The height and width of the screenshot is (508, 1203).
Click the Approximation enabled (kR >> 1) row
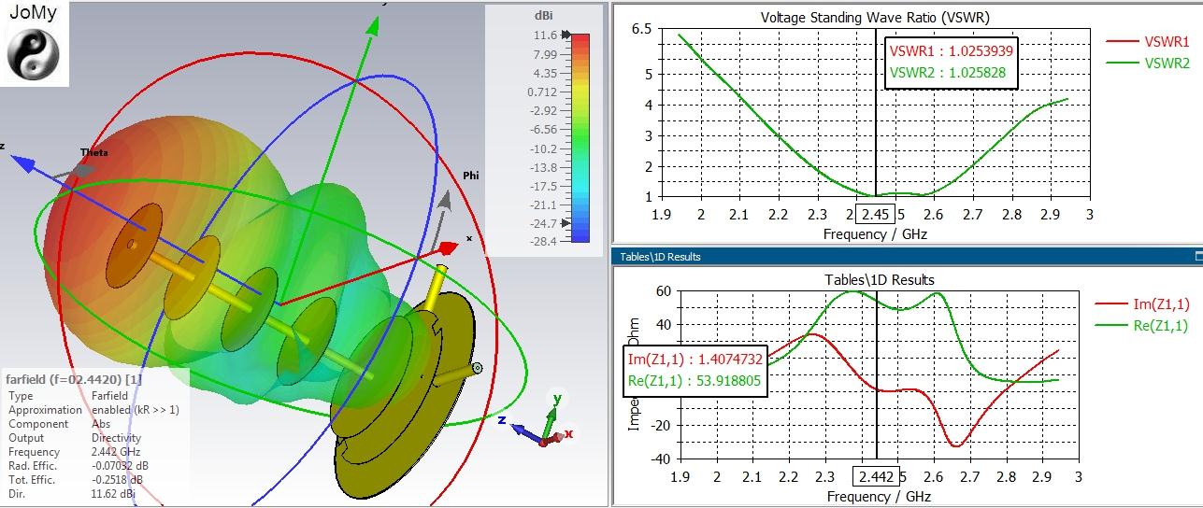(93, 409)
